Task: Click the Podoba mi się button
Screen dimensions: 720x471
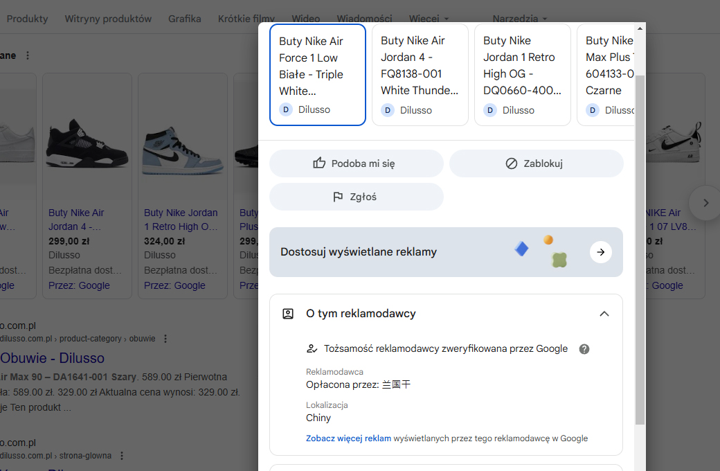Action: point(357,163)
